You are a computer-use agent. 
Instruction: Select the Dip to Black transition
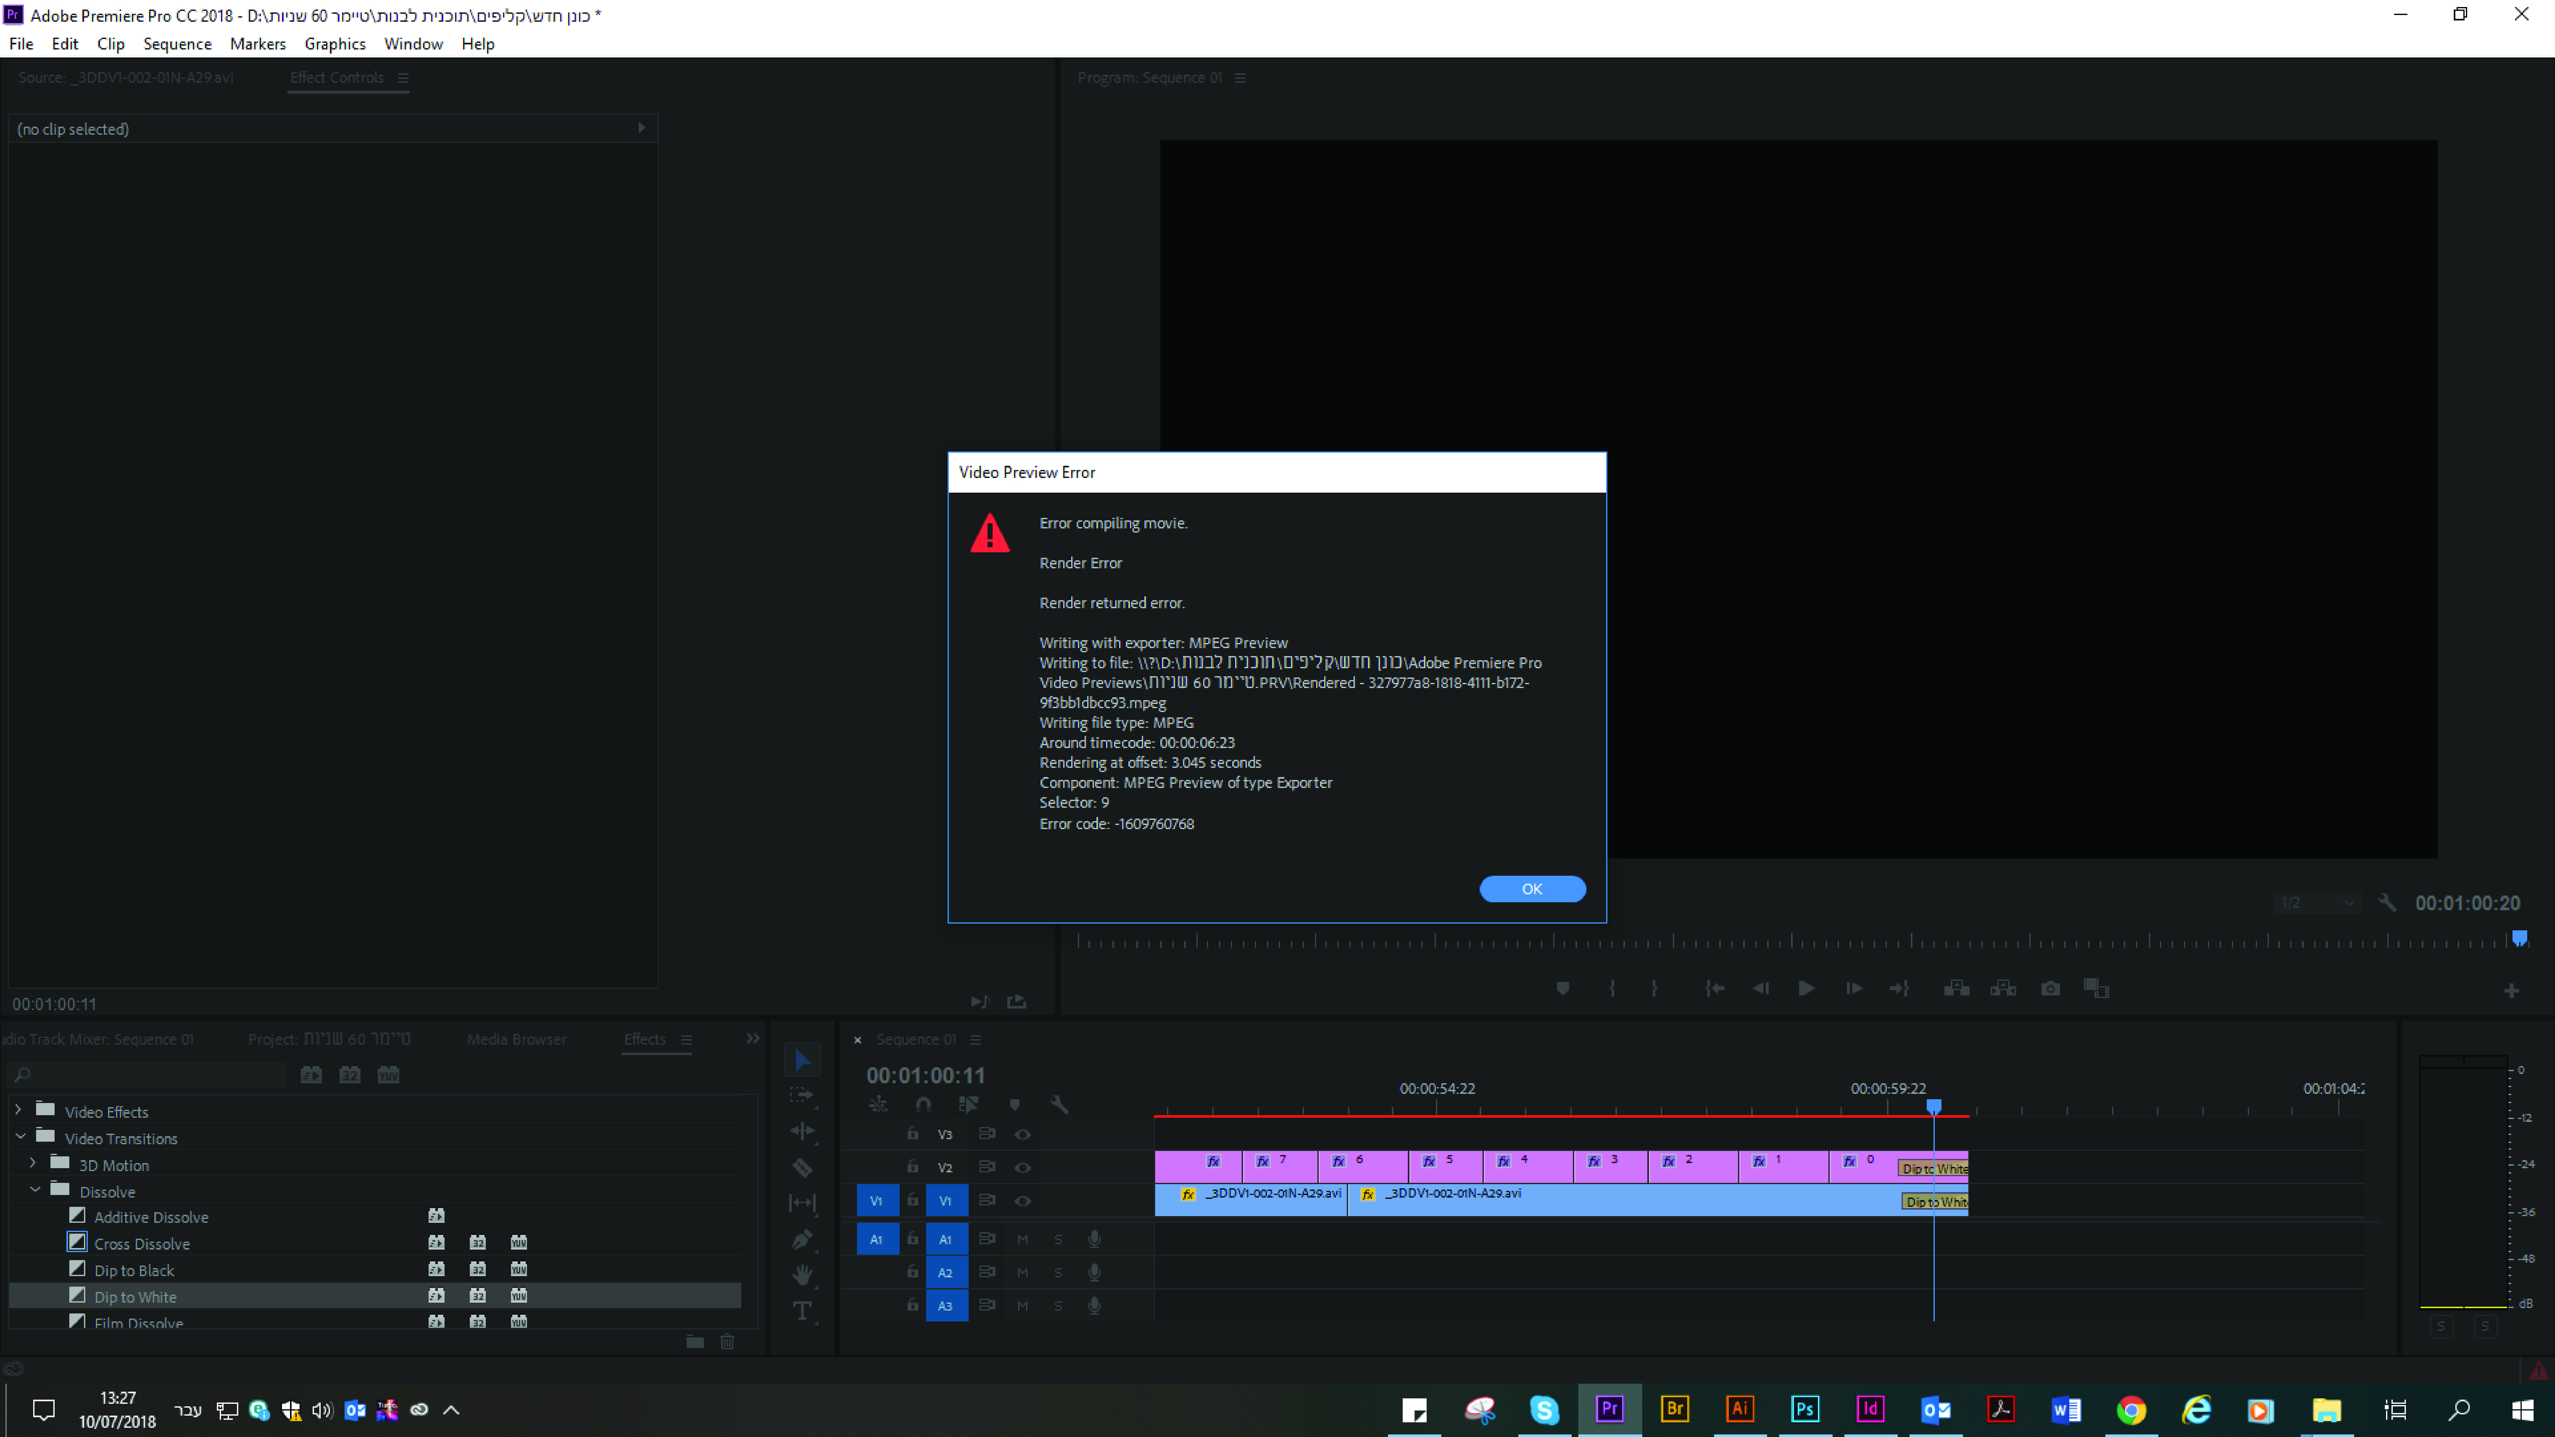[134, 1270]
